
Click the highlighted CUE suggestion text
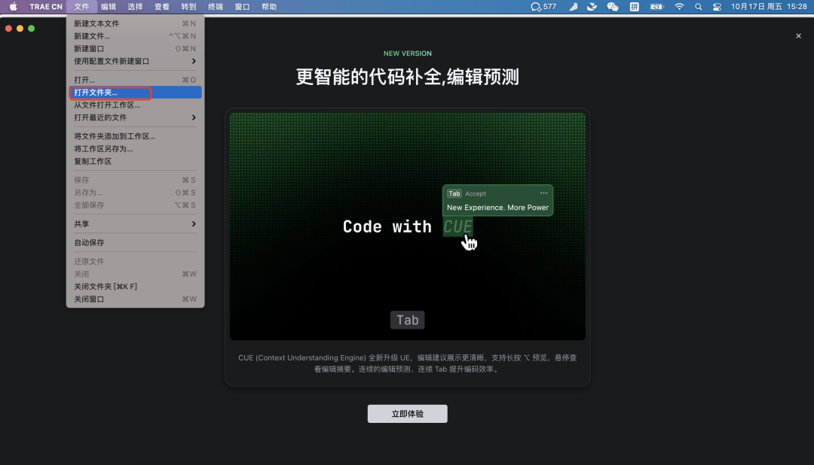(x=458, y=226)
